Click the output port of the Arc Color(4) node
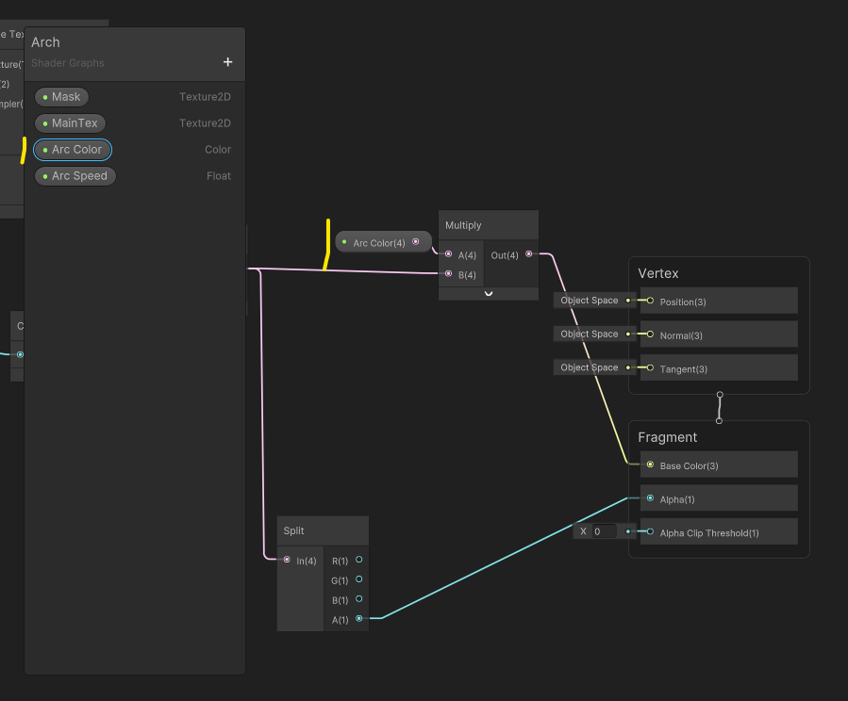The height and width of the screenshot is (701, 848). point(416,241)
